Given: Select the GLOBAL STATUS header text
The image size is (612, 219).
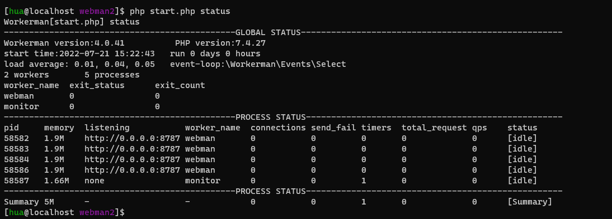Looking at the screenshot, I should [x=268, y=32].
